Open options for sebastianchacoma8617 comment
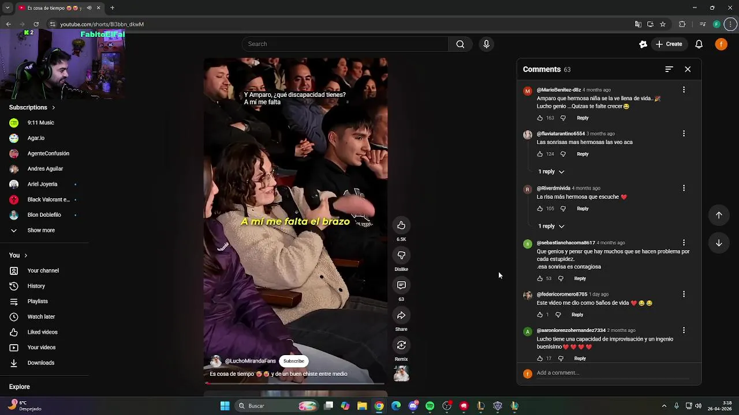 point(684,243)
